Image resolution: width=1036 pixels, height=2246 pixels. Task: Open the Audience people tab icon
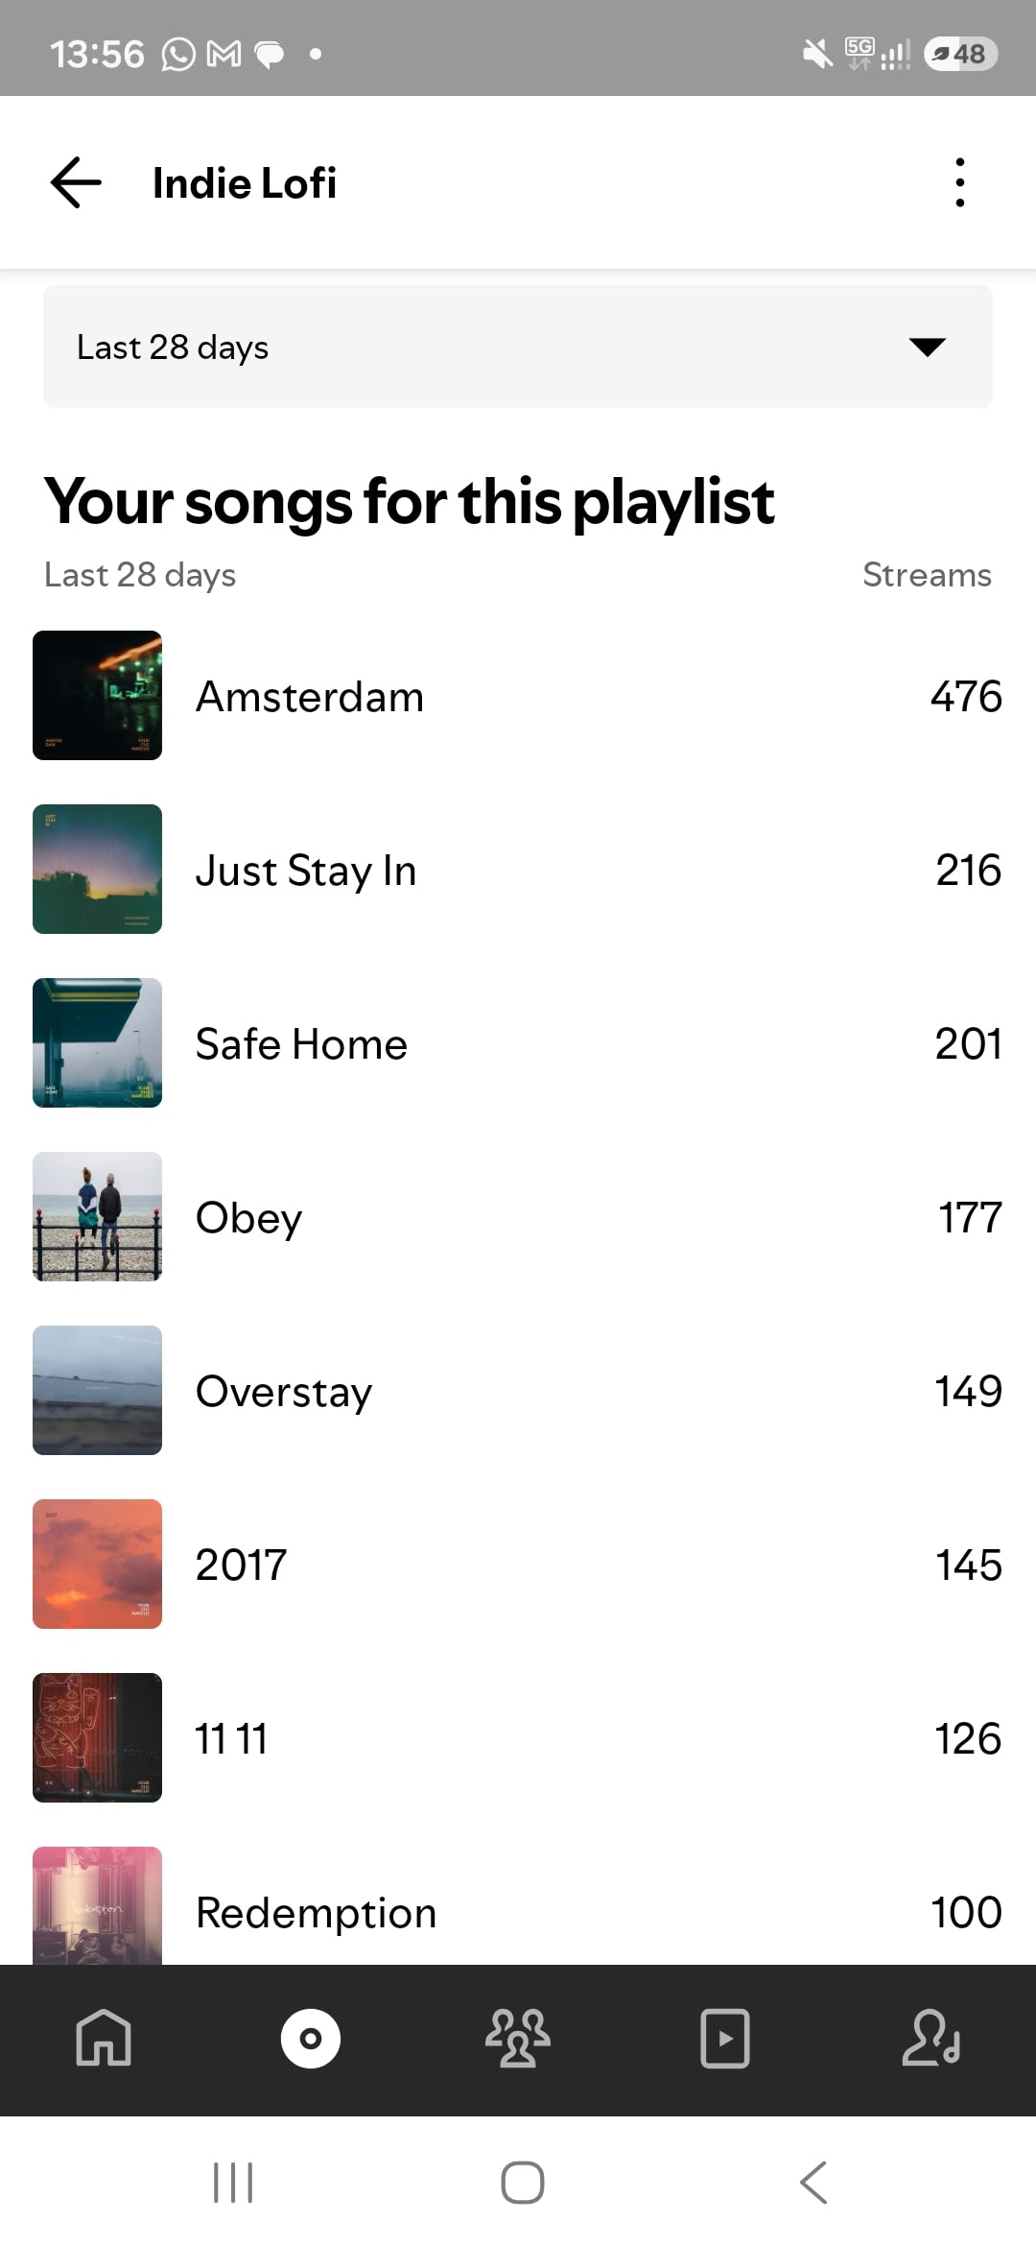pyautogui.click(x=518, y=2038)
